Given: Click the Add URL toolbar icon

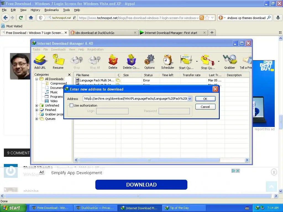Looking at the screenshot, I should click(40, 62).
